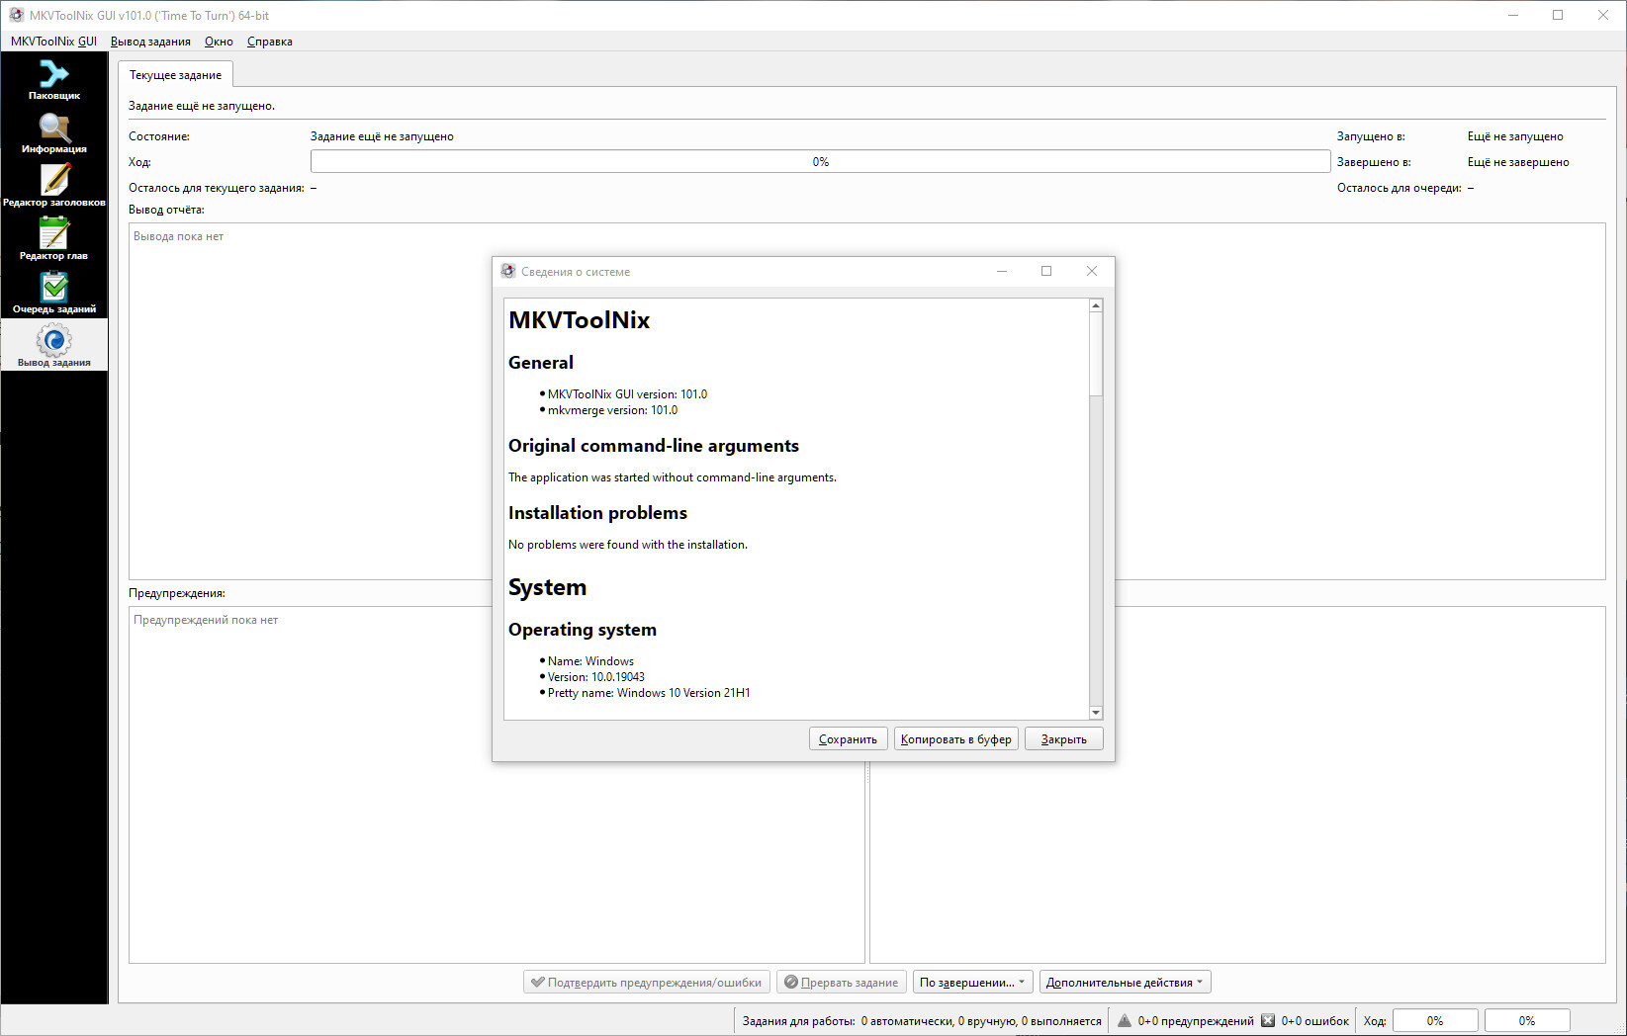
Task: Open the Вывод задания menu in menu bar
Action: pyautogui.click(x=150, y=42)
